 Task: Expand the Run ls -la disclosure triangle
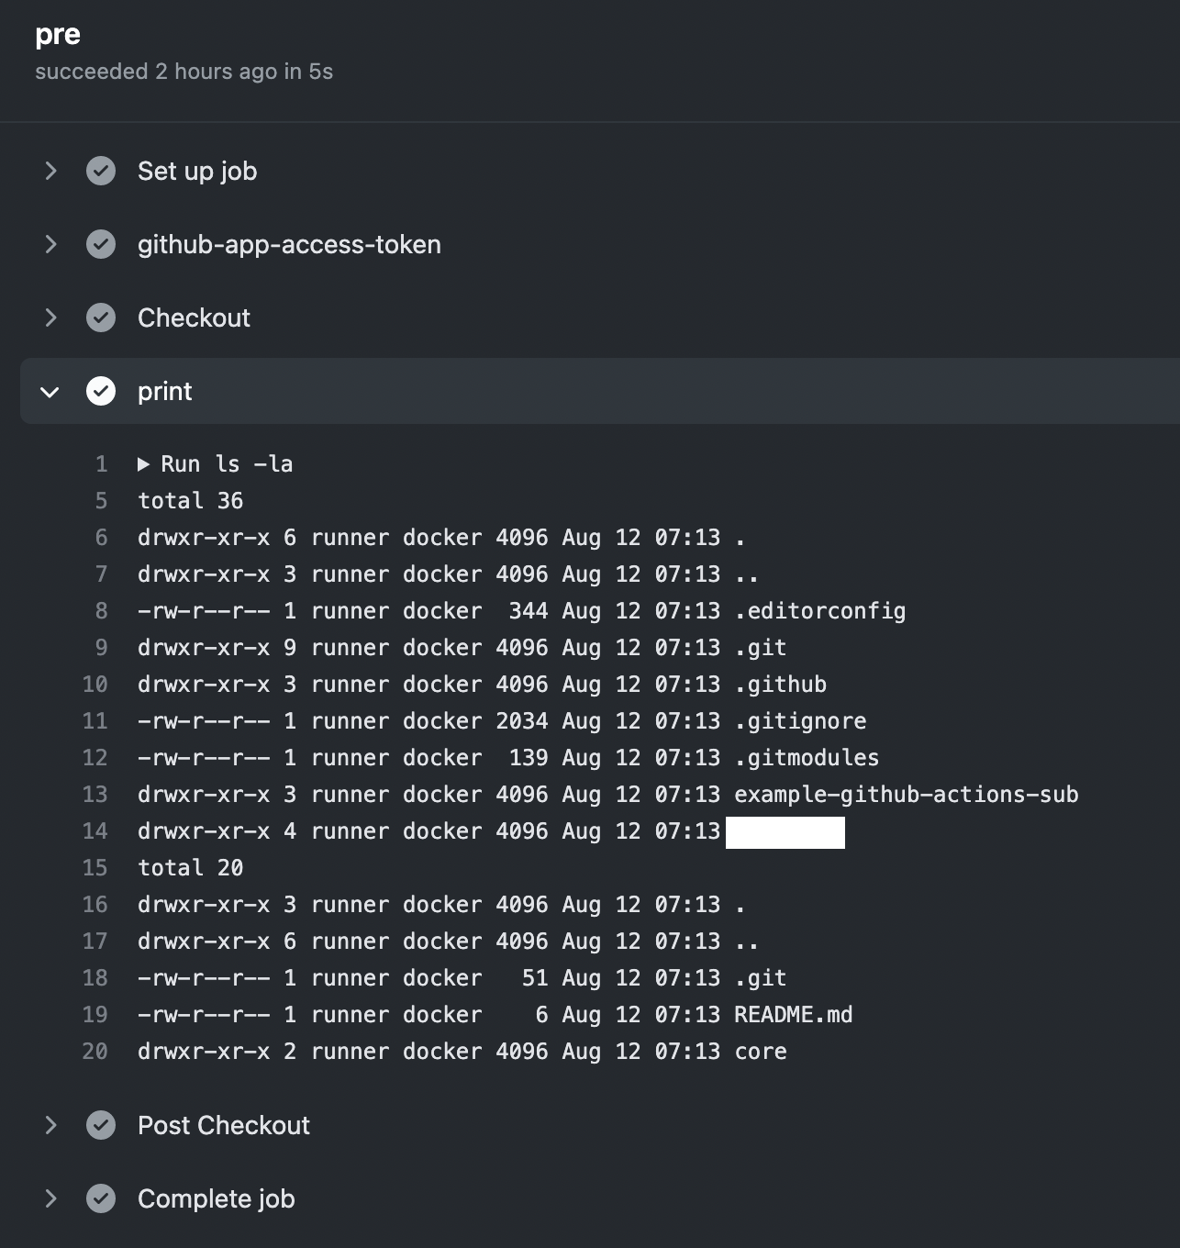pos(144,464)
